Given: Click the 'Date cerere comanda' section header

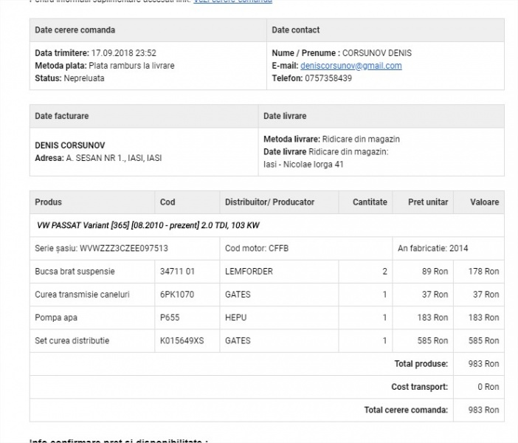Looking at the screenshot, I should 75,30.
